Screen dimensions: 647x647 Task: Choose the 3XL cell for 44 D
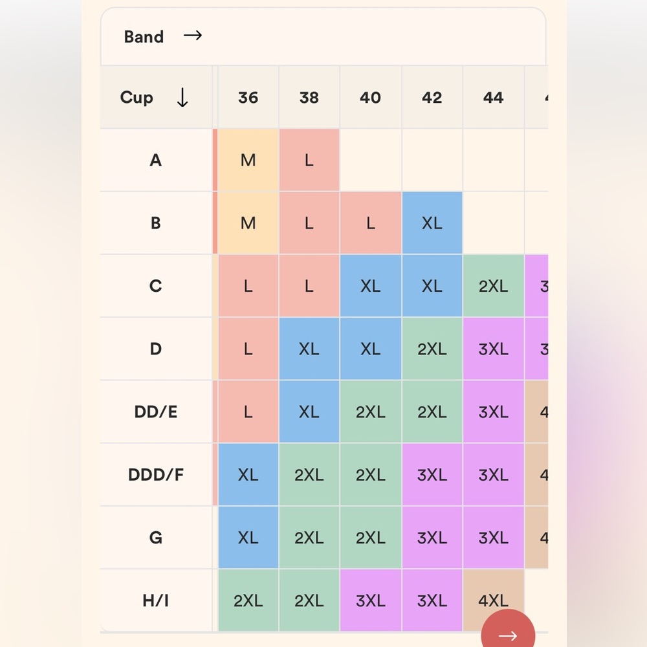point(494,349)
